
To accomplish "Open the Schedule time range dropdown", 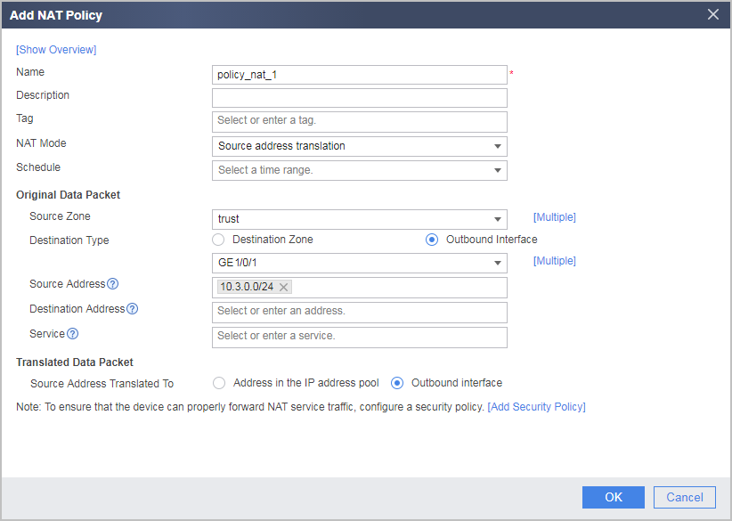I will click(x=360, y=170).
